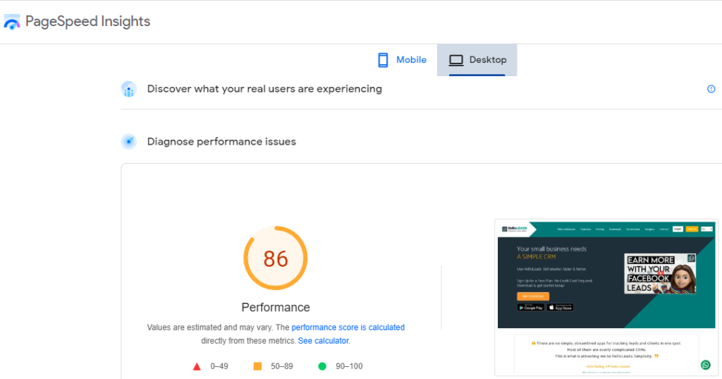Click the Diagnose performance issues radar icon
The height and width of the screenshot is (379, 722).
pyautogui.click(x=128, y=142)
